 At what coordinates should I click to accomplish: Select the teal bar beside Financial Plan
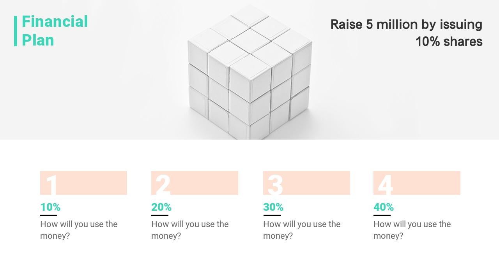tap(16, 31)
